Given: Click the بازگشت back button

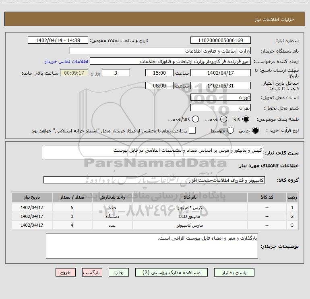Looking at the screenshot, I should [x=92, y=273].
